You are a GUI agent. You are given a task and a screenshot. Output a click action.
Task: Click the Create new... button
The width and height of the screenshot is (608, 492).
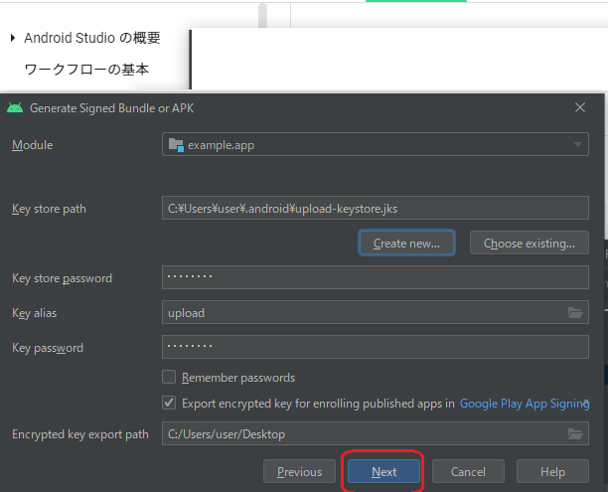pos(406,243)
